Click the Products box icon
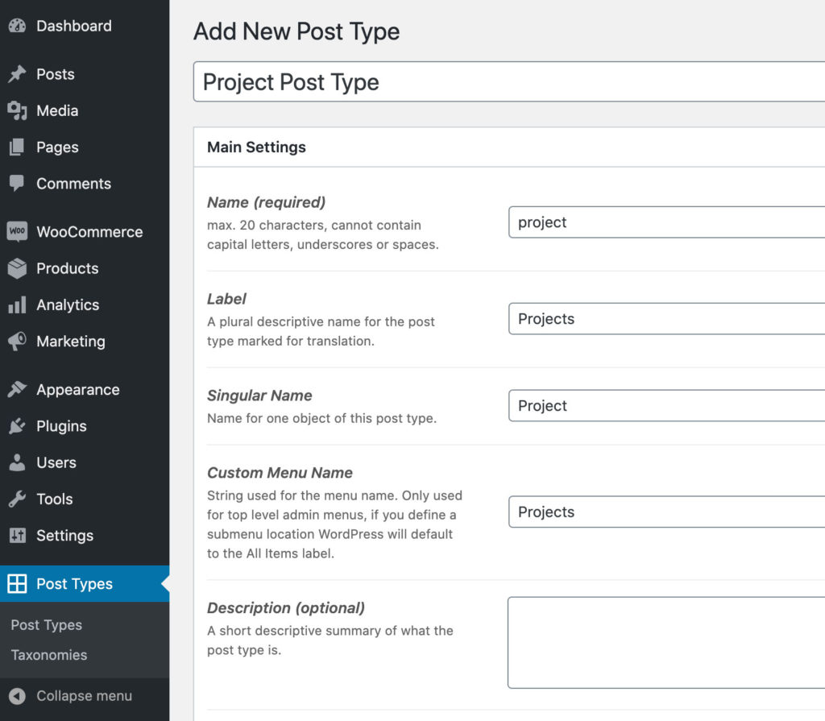The image size is (825, 721). pos(17,268)
